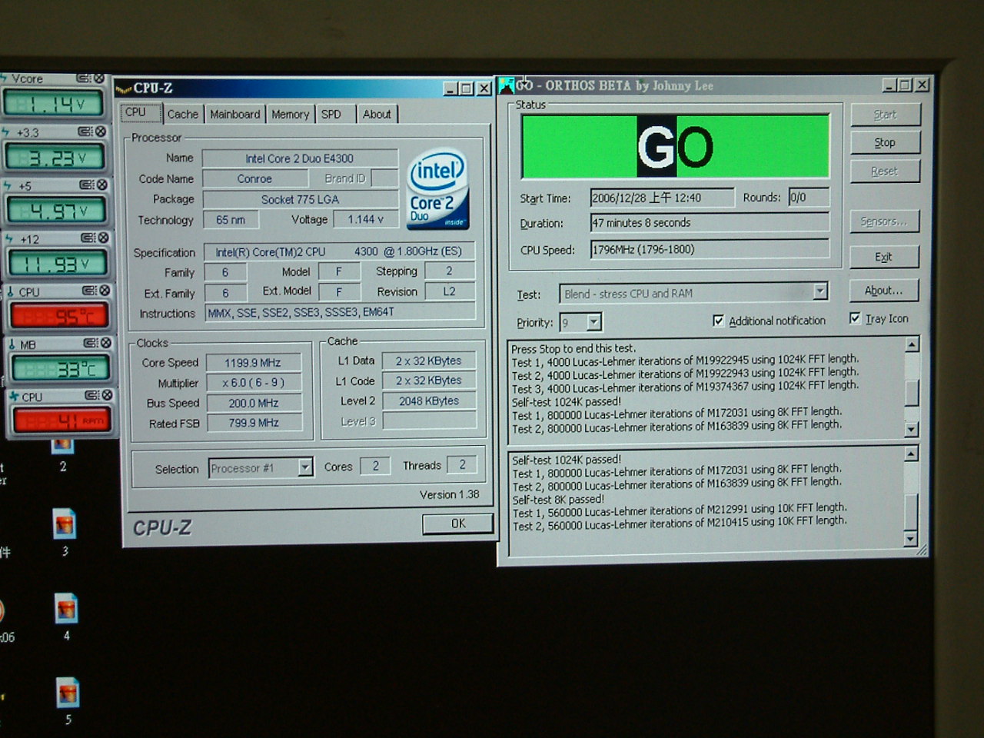Open settings icon on +5 sensor

tap(87, 184)
